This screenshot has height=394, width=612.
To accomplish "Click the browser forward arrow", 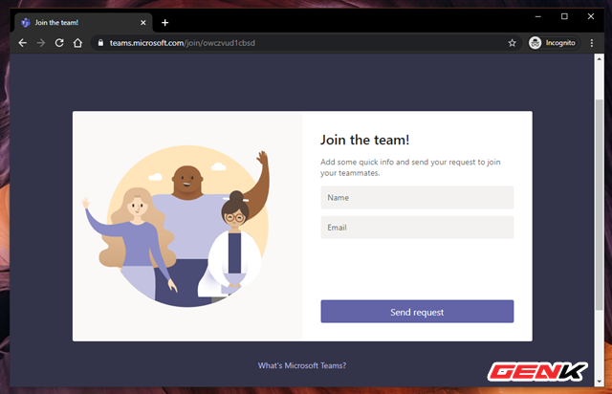I will (x=41, y=43).
